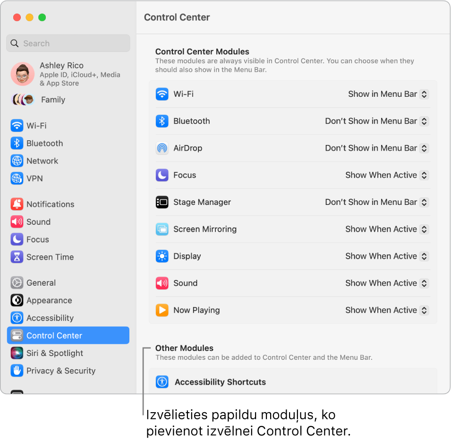This screenshot has width=451, height=441.
Task: Open the Wi-Fi menu bar dropdown
Action: [x=388, y=94]
